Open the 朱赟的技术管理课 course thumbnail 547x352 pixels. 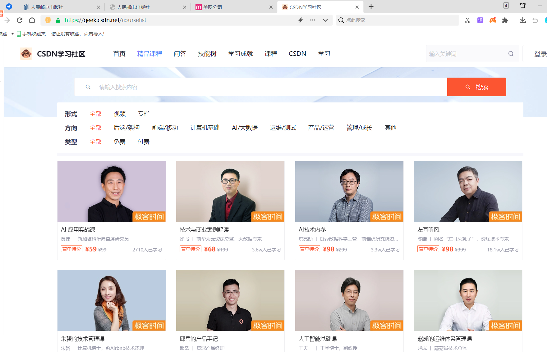tap(112, 300)
